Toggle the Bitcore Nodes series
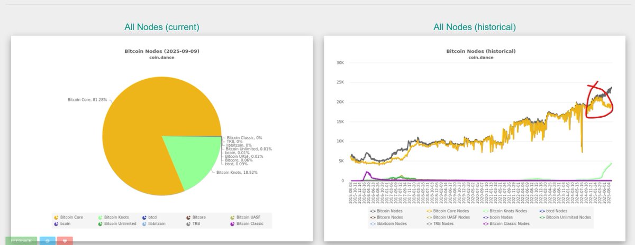The height and width of the screenshot is (245, 635). pyautogui.click(x=386, y=217)
